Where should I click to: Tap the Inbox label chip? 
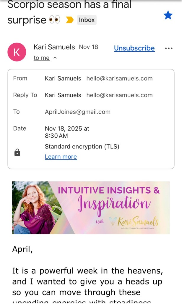pos(87,20)
